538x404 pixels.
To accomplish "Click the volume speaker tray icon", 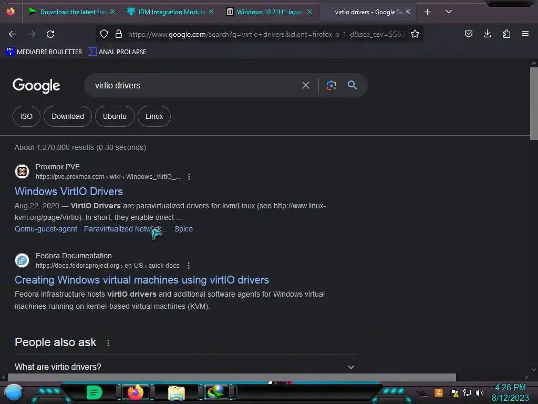I will (x=480, y=393).
